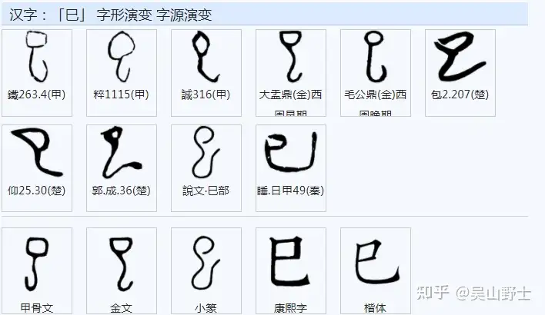Click the 睡.日甲49(秦) glyph image
This screenshot has width=545, height=315.
coord(291,152)
